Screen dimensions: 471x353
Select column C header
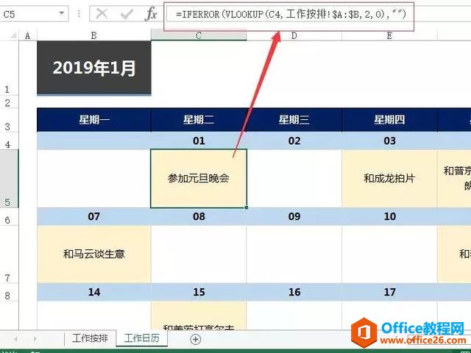click(199, 35)
